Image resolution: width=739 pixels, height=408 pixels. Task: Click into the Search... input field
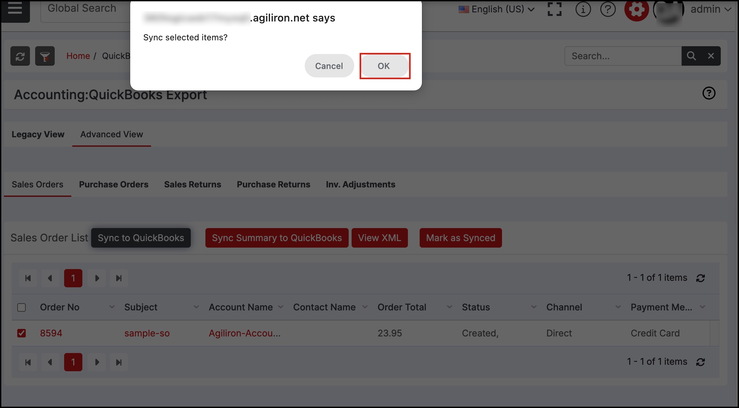622,56
